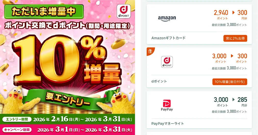The height and width of the screenshot is (135, 258).
Task: Click the ただいま増量中 green banner
Action: 44,12
